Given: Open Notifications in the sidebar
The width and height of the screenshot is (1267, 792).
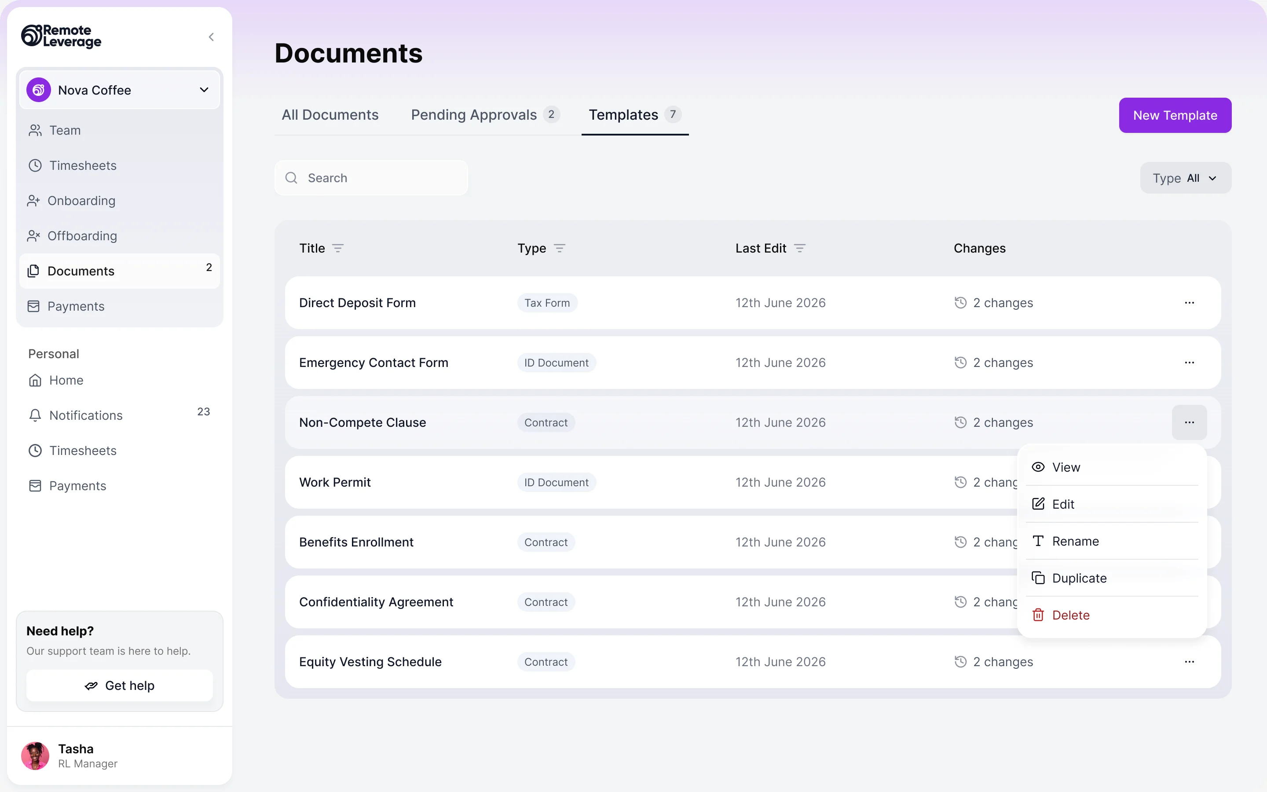Looking at the screenshot, I should pyautogui.click(x=119, y=415).
